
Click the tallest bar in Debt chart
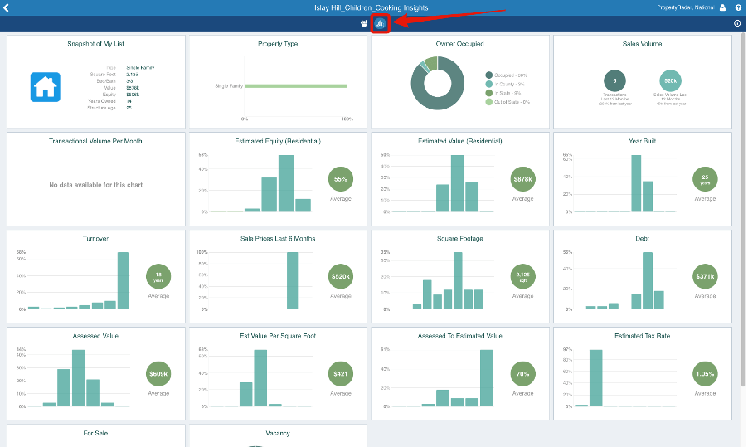(x=648, y=280)
